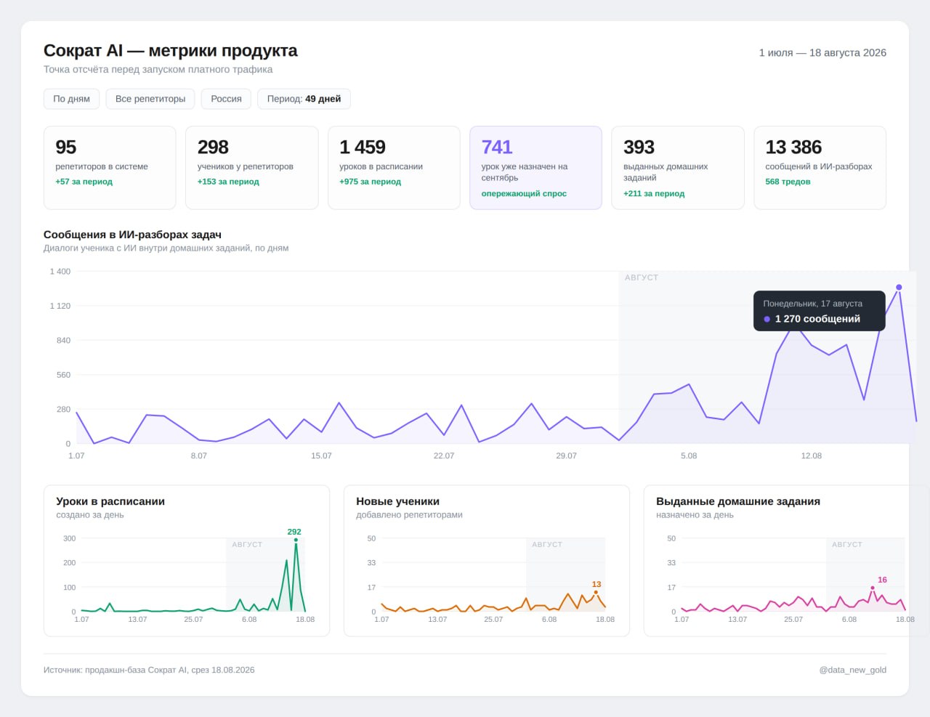Click the purple peak point on the messages chart
The height and width of the screenshot is (717, 930).
[899, 288]
